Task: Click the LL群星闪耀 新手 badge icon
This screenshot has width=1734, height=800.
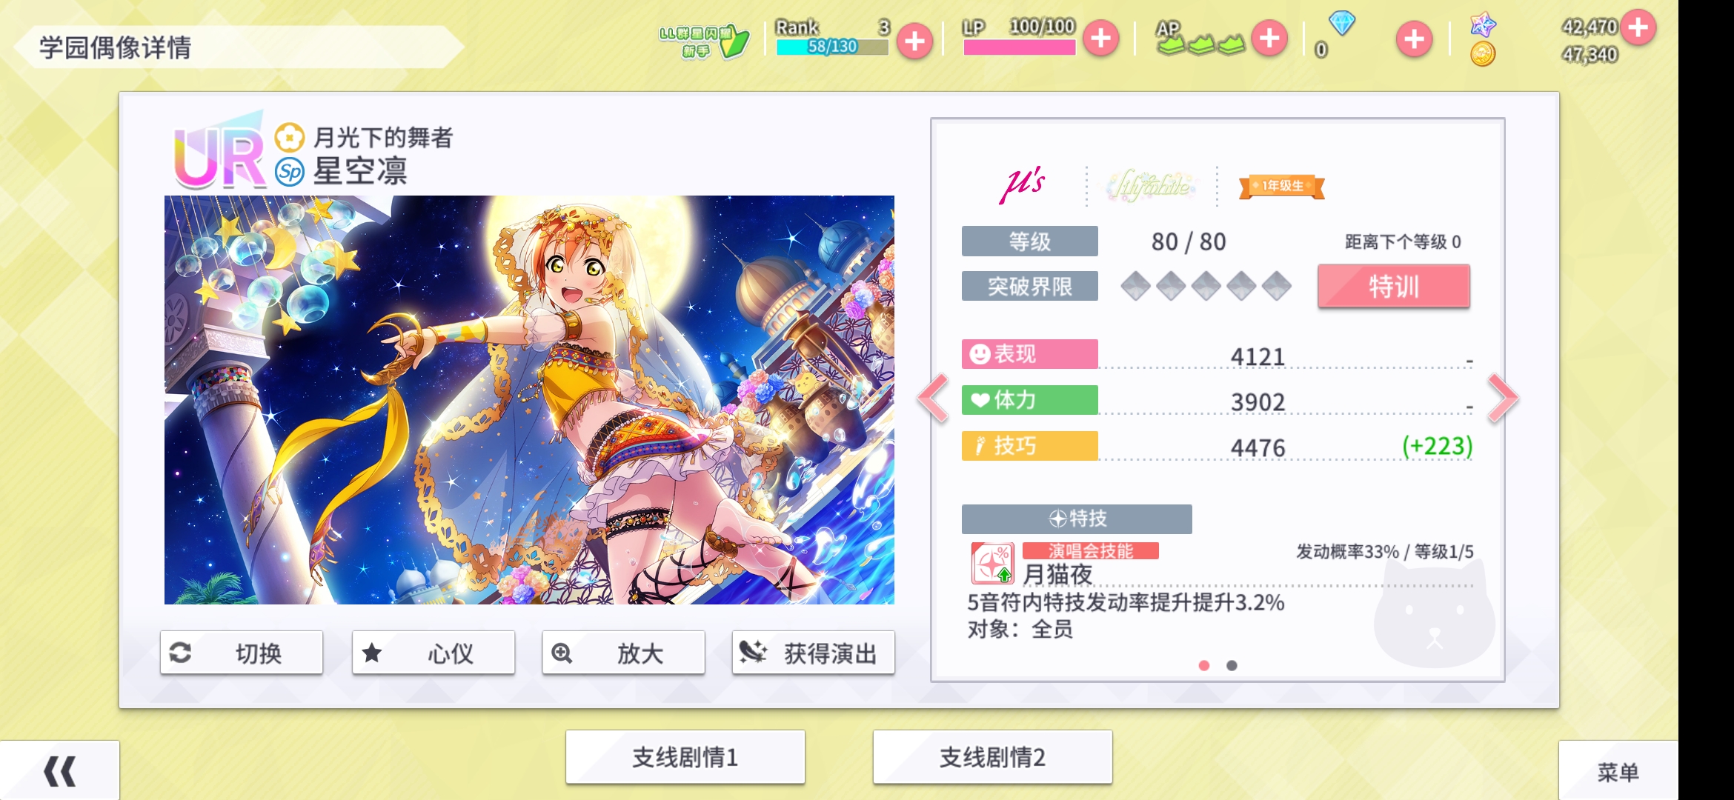Action: click(x=704, y=41)
